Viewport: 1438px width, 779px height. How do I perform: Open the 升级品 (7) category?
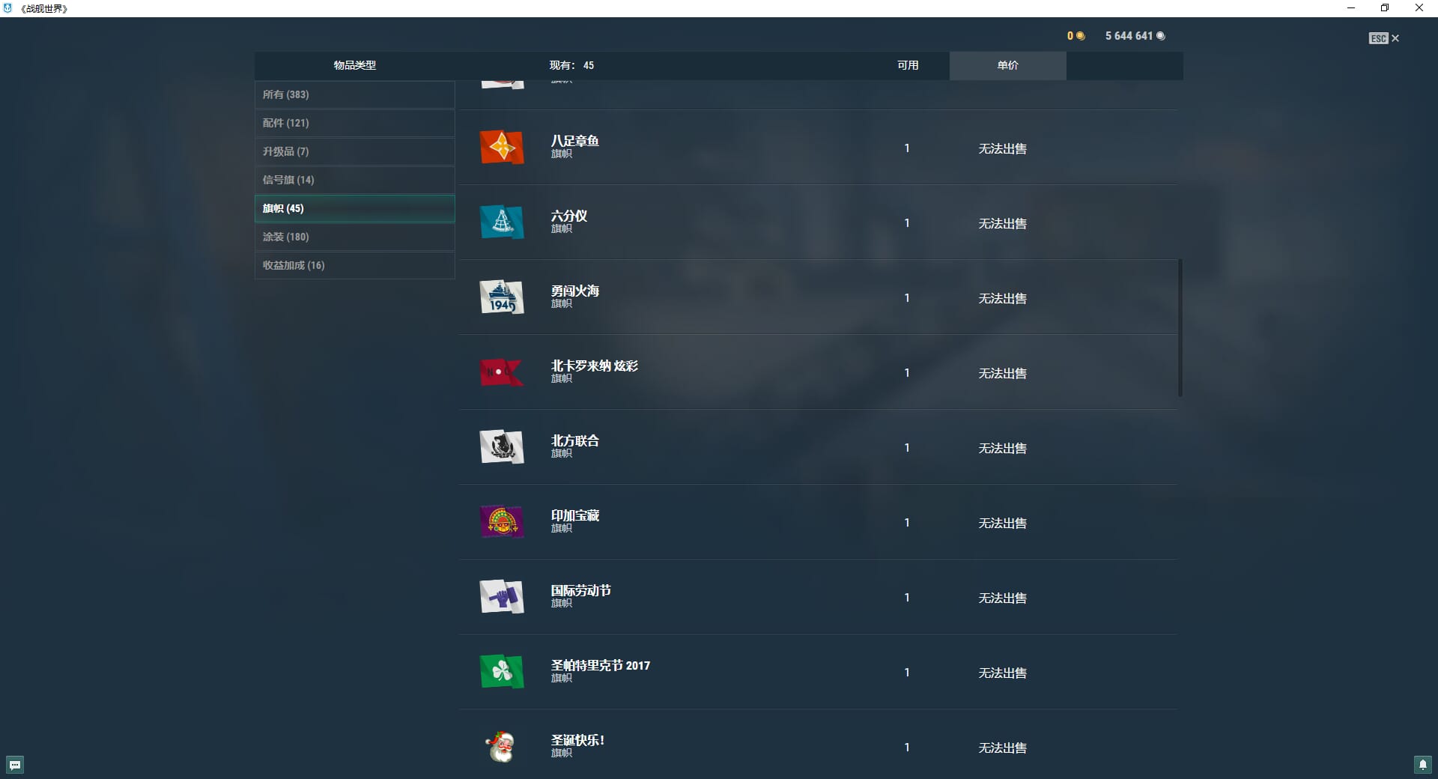pos(354,151)
